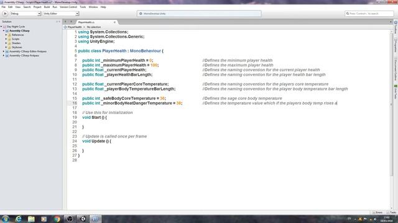
Task: Open the Run menu
Action: click(55, 7)
